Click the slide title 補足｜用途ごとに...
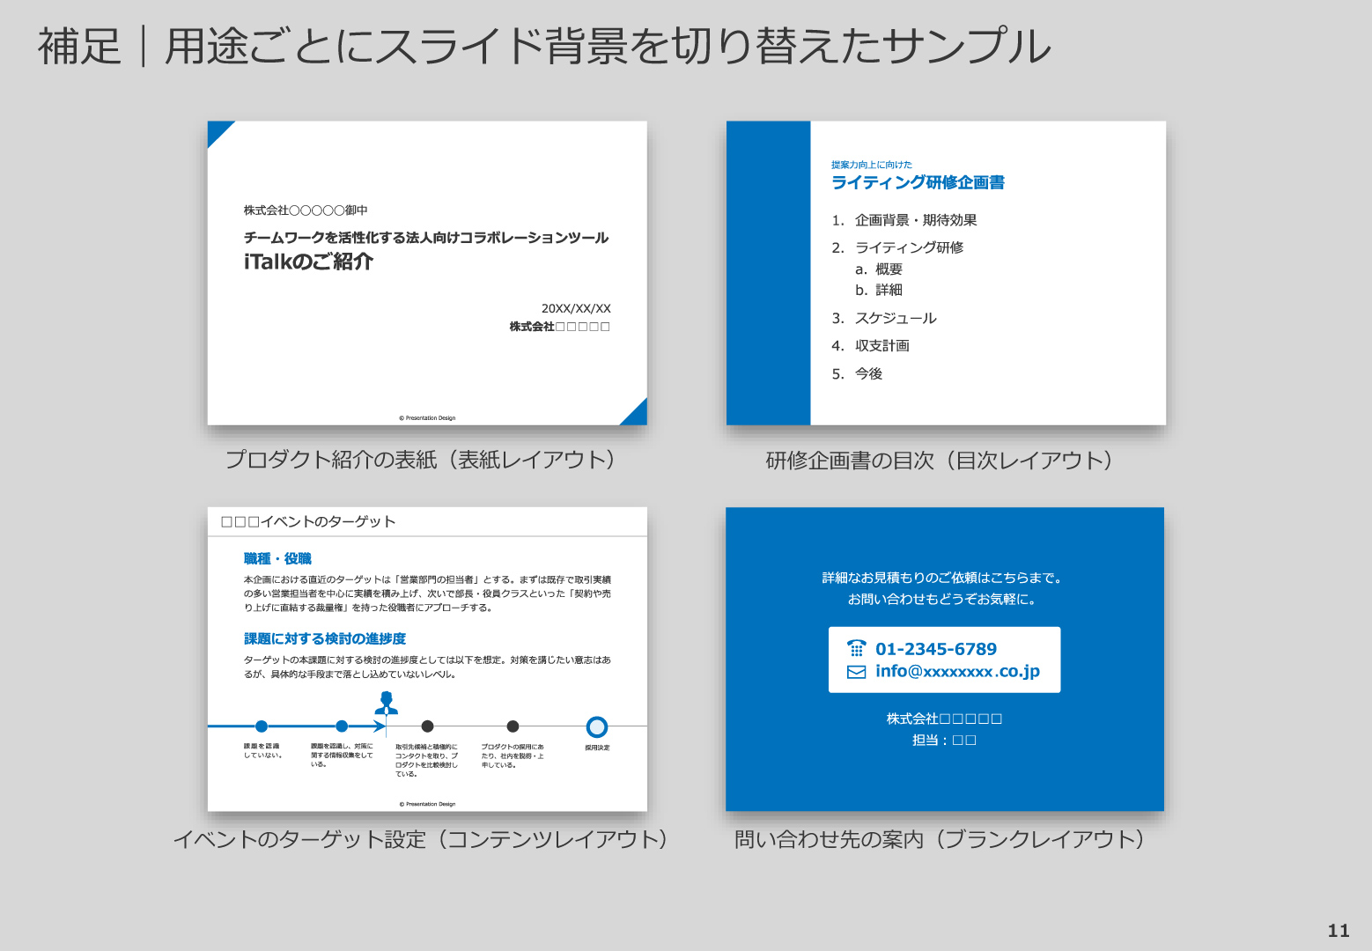The image size is (1372, 951). 544,47
